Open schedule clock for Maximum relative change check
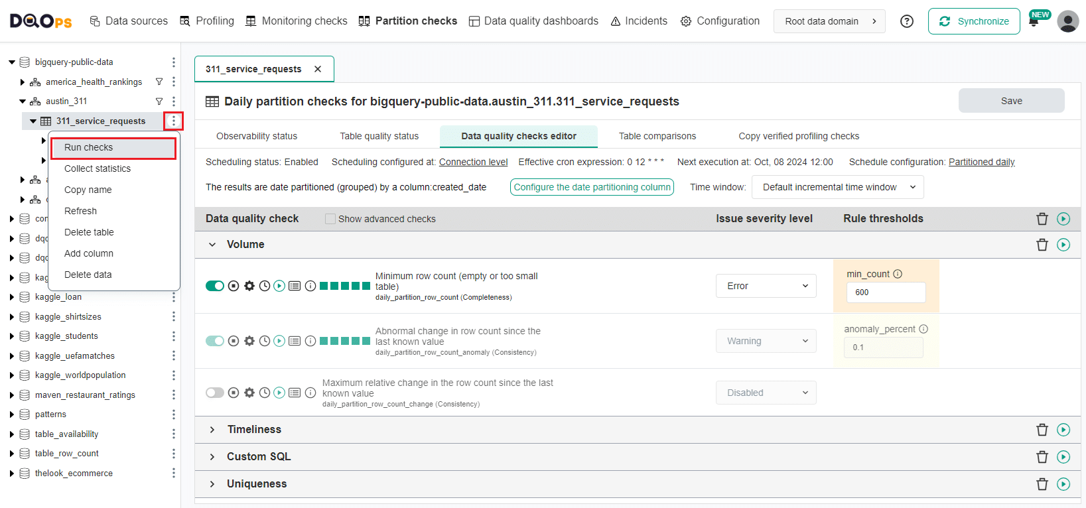 (265, 393)
